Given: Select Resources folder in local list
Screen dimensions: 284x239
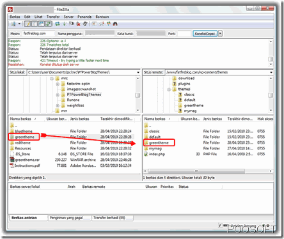Looking at the screenshot, I should coord(23,148).
